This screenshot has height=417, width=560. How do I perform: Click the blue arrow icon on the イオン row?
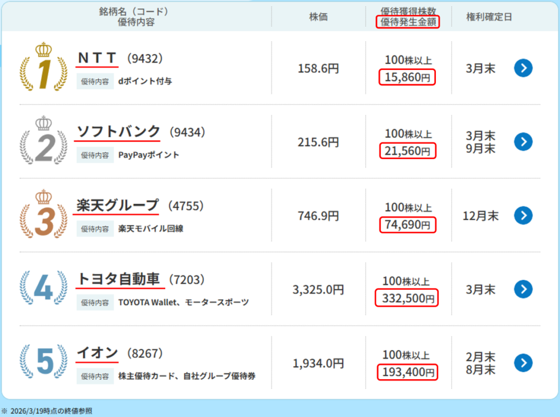tap(523, 363)
